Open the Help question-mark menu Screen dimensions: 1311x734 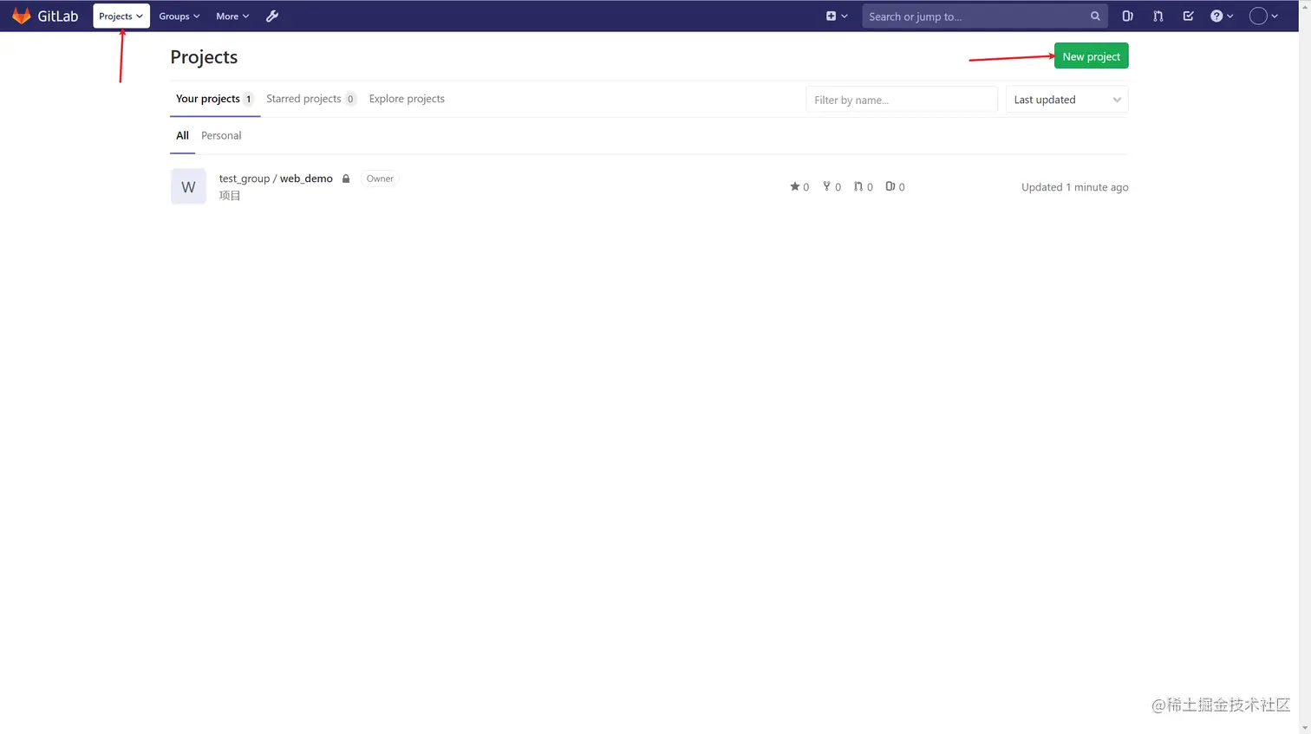pyautogui.click(x=1222, y=16)
